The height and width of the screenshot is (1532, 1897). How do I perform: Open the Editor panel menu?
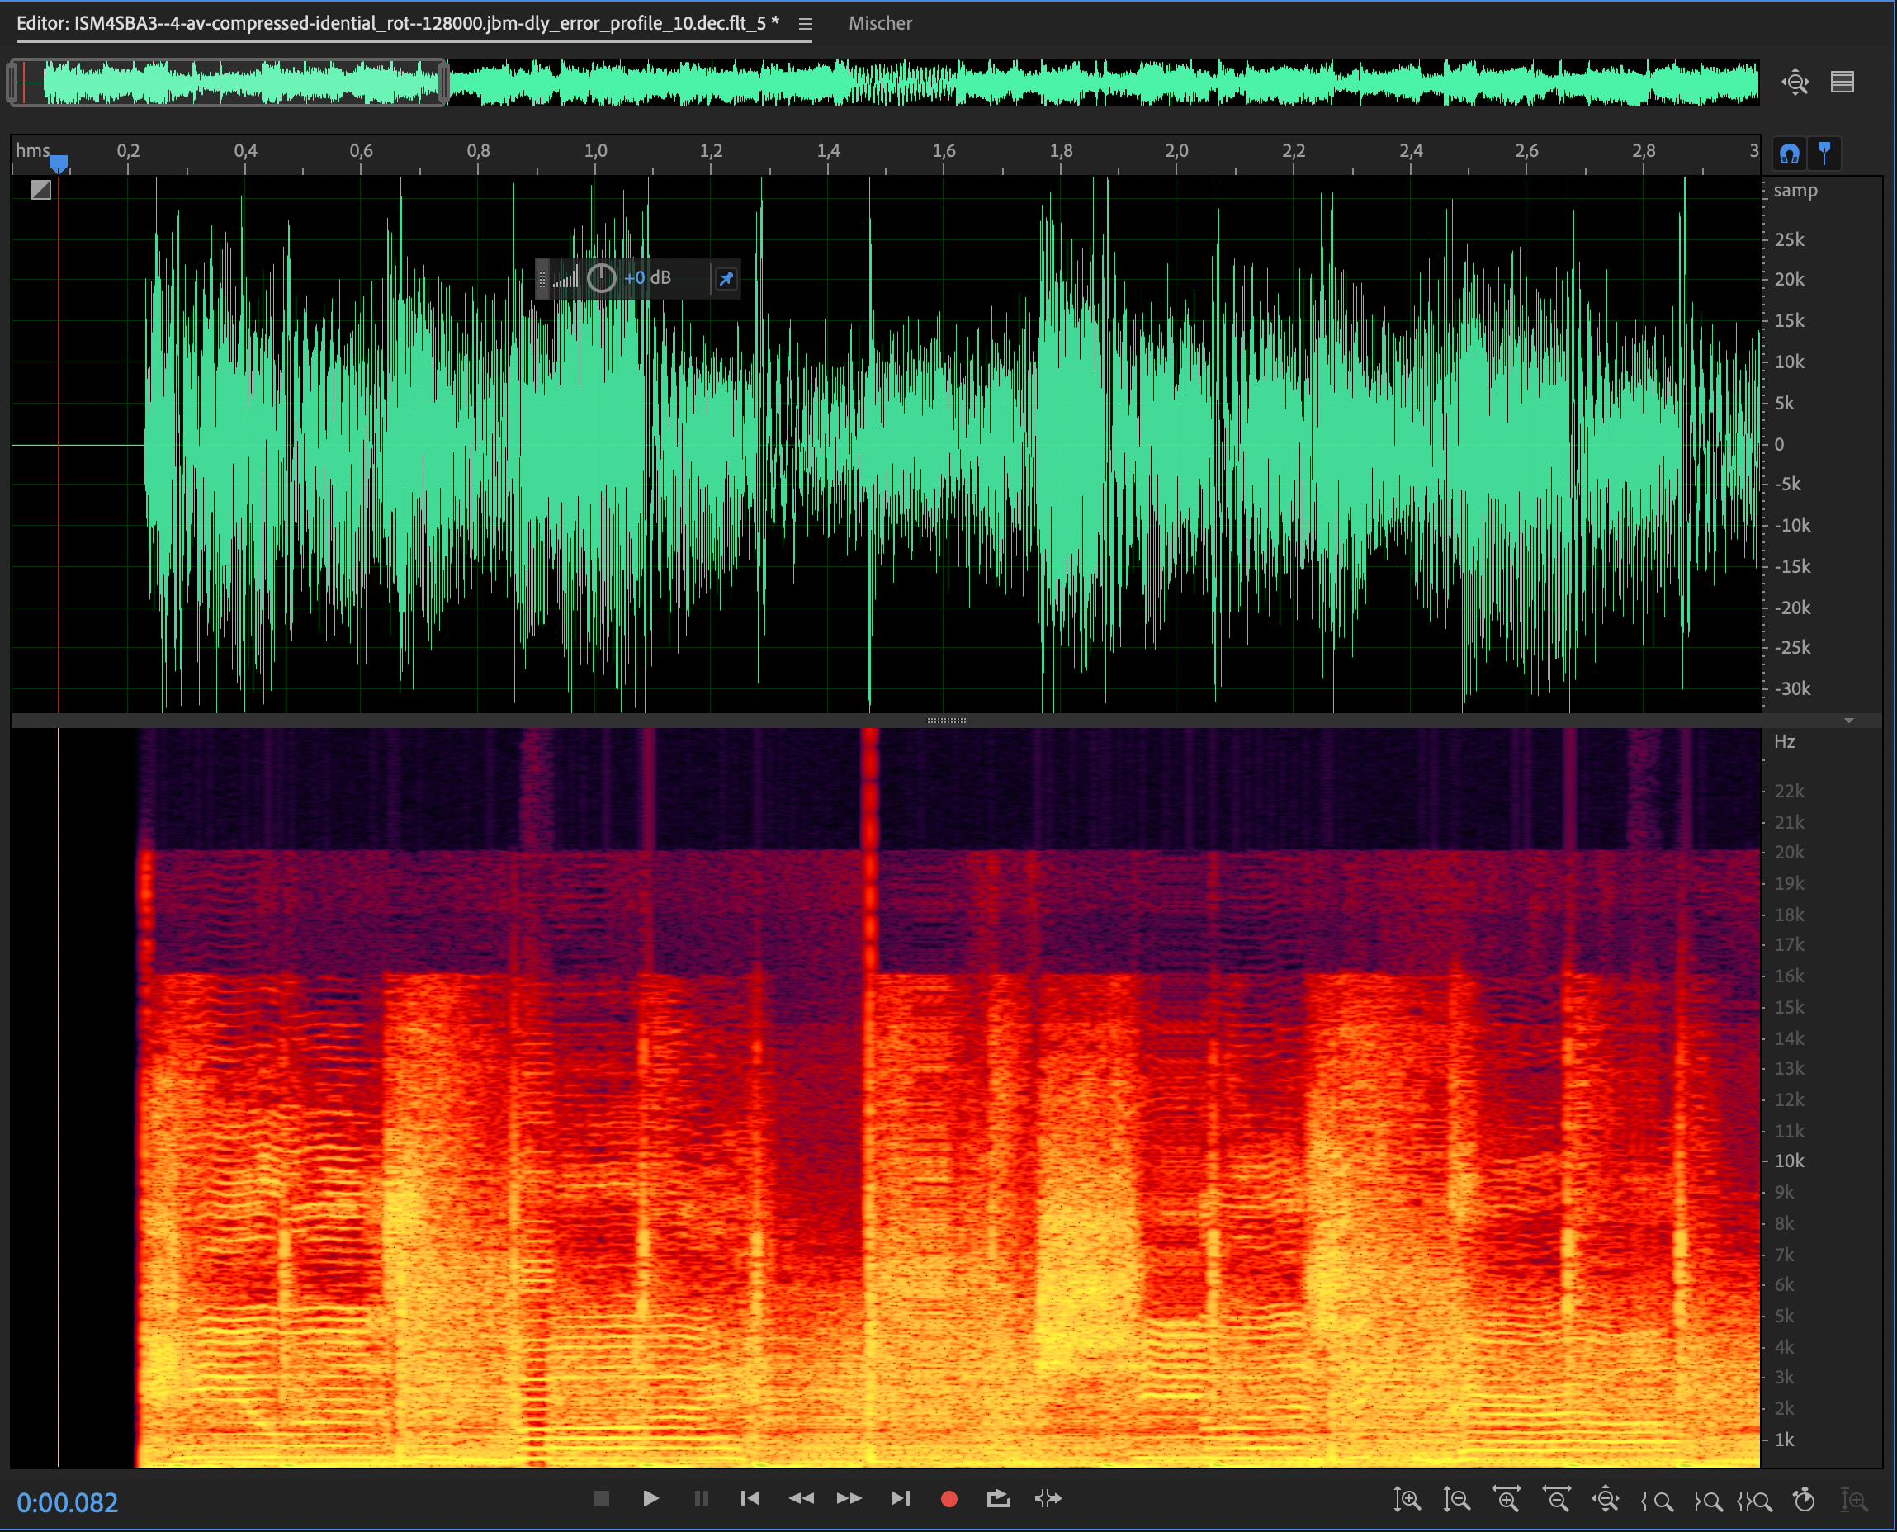pyautogui.click(x=806, y=24)
